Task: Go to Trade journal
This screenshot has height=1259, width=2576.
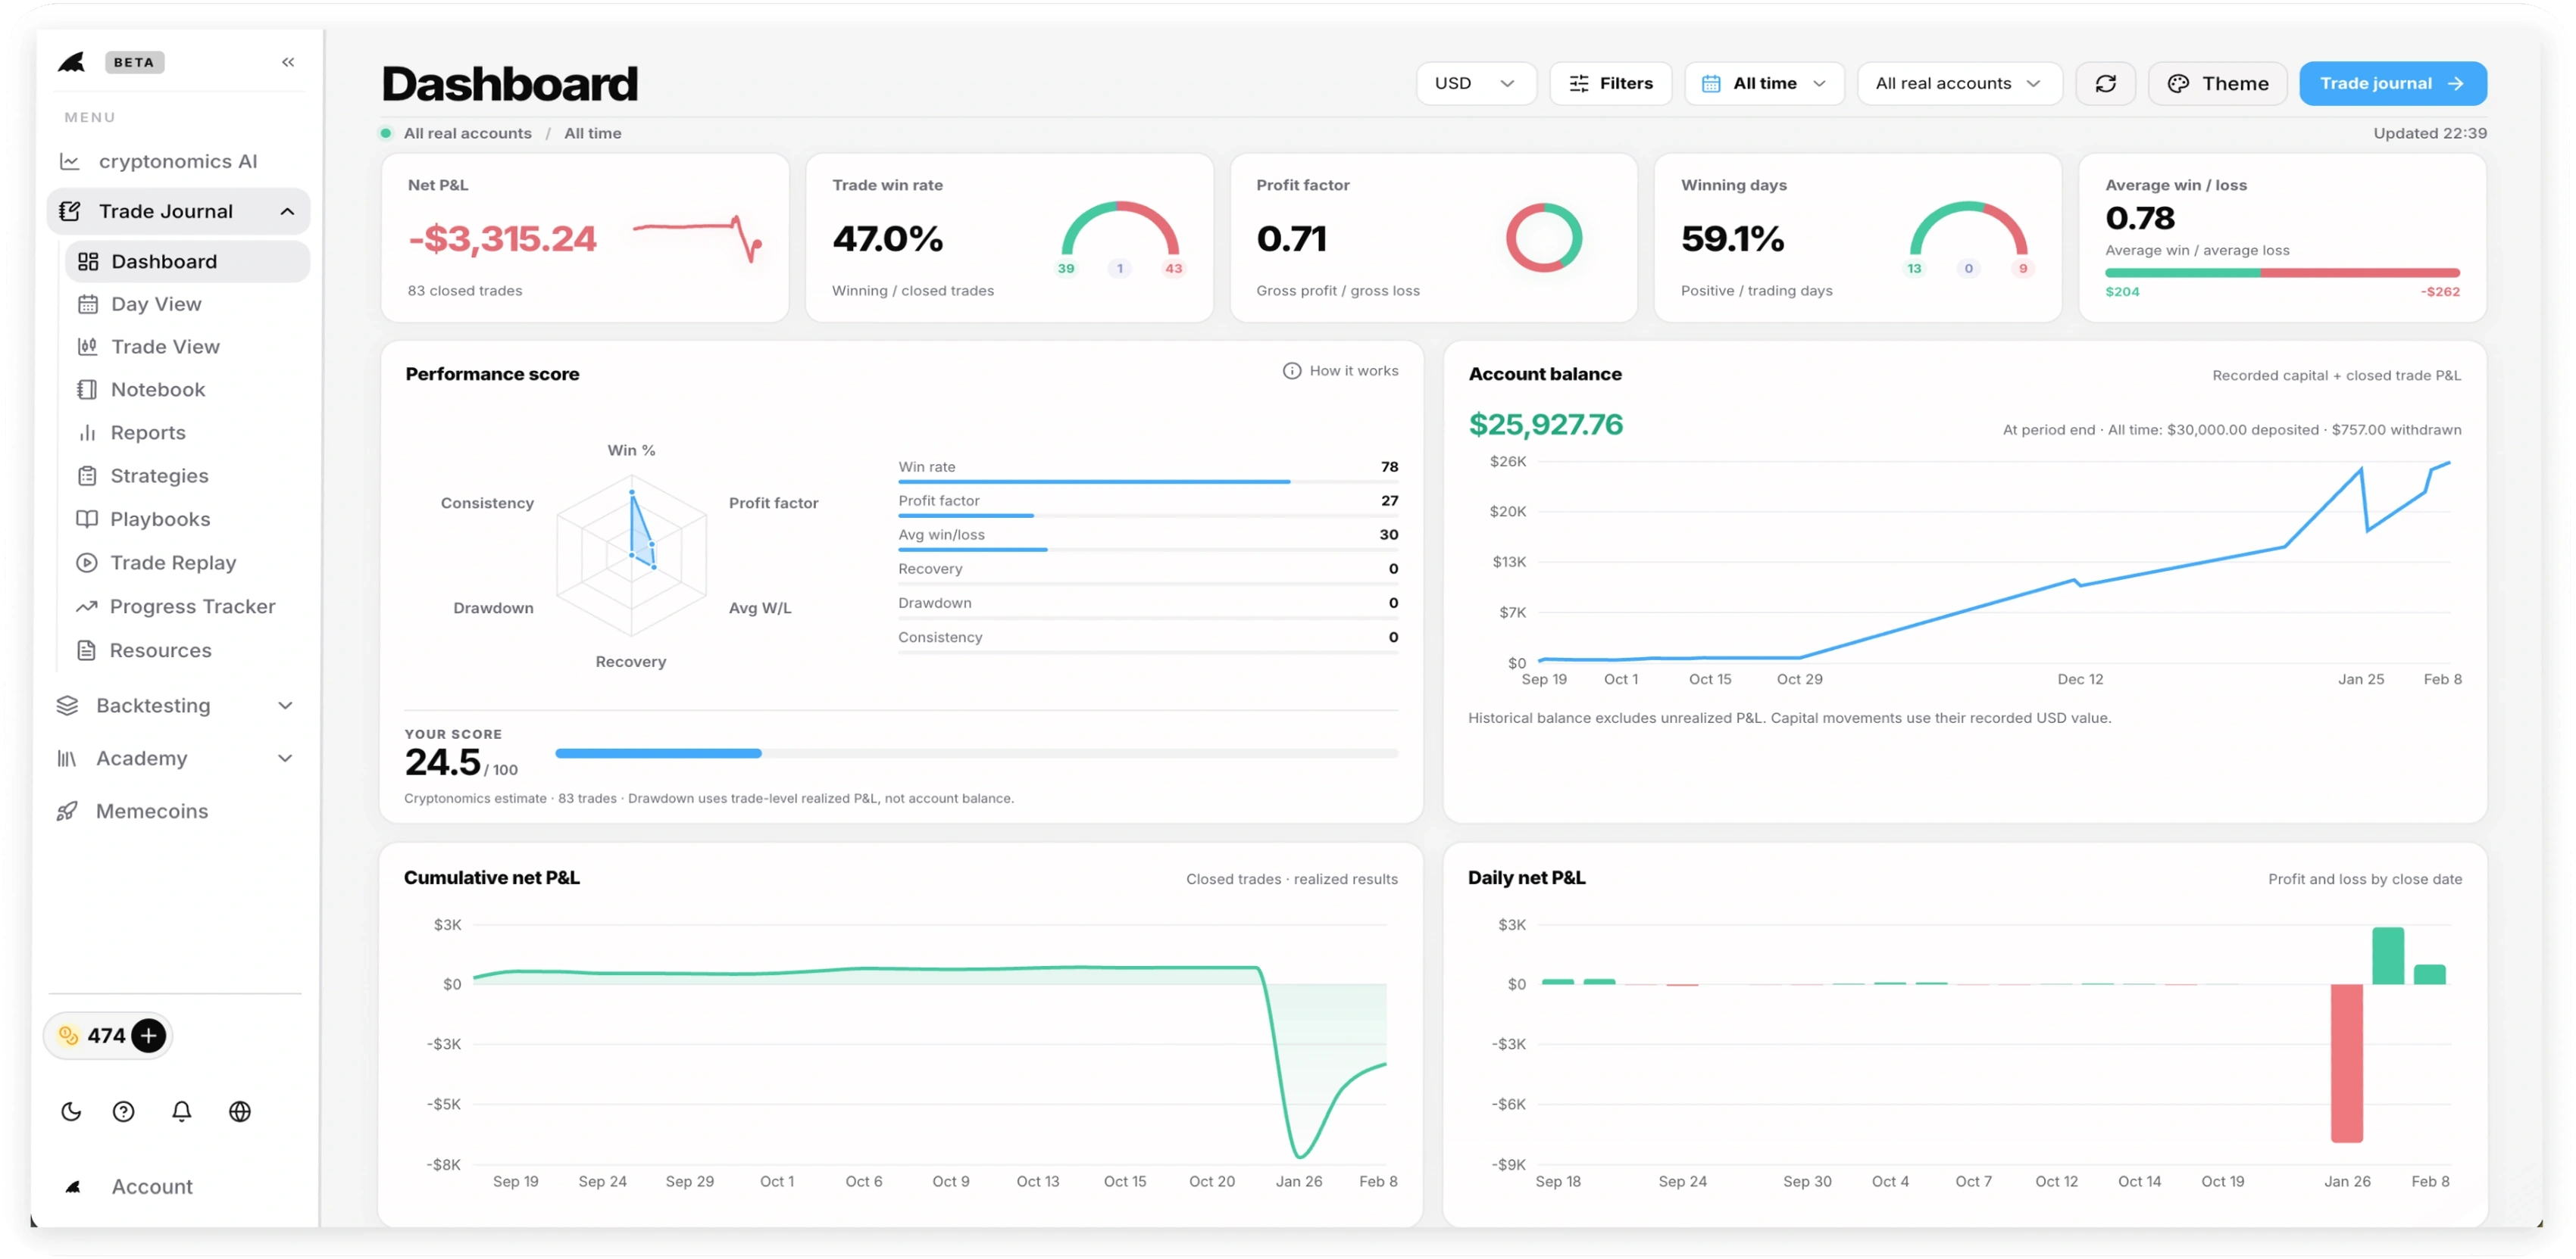Action: pyautogui.click(x=2393, y=83)
